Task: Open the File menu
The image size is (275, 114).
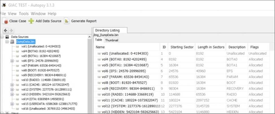Action: [x=3, y=13]
